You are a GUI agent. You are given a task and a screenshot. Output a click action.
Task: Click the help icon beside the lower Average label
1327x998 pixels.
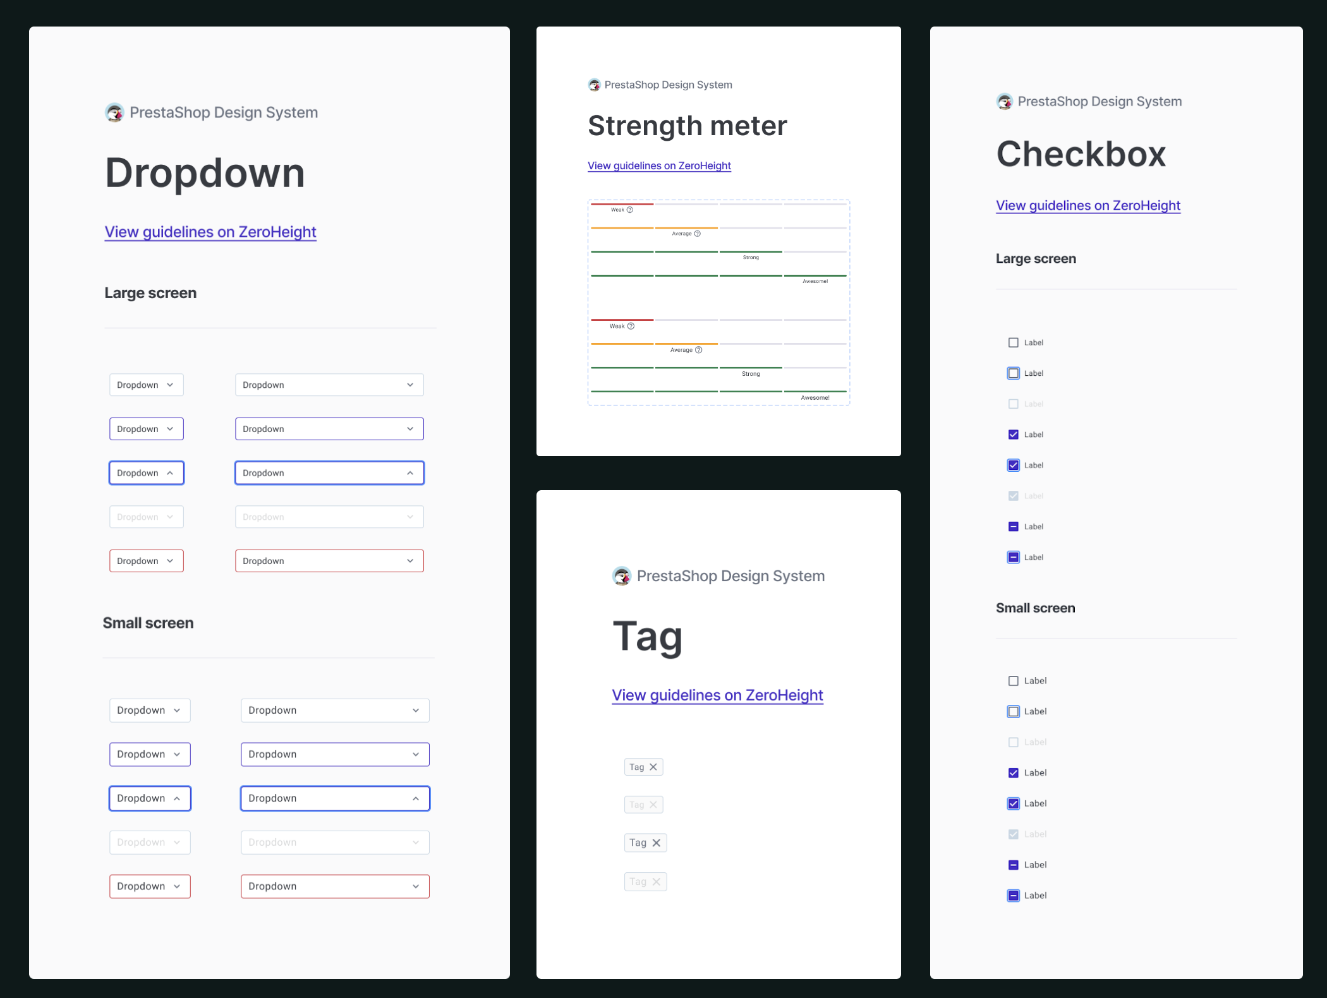698,350
